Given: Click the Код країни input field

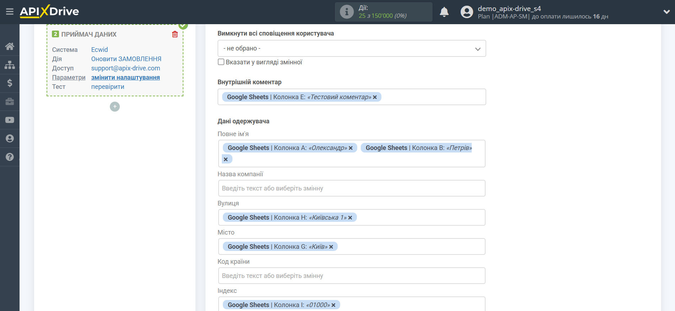Looking at the screenshot, I should click(352, 276).
